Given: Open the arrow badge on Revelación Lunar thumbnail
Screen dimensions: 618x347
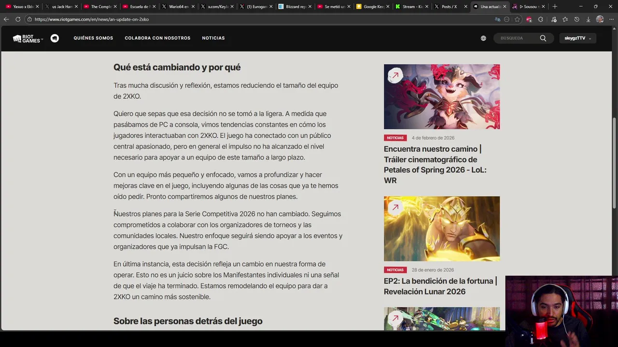Looking at the screenshot, I should (395, 207).
